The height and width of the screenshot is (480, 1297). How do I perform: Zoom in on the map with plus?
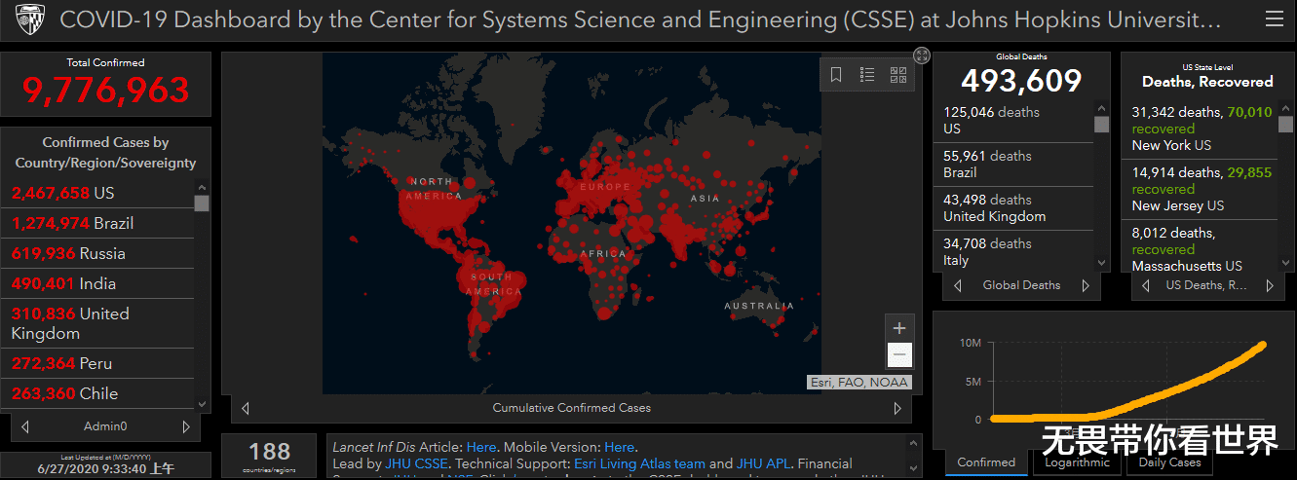pos(899,328)
